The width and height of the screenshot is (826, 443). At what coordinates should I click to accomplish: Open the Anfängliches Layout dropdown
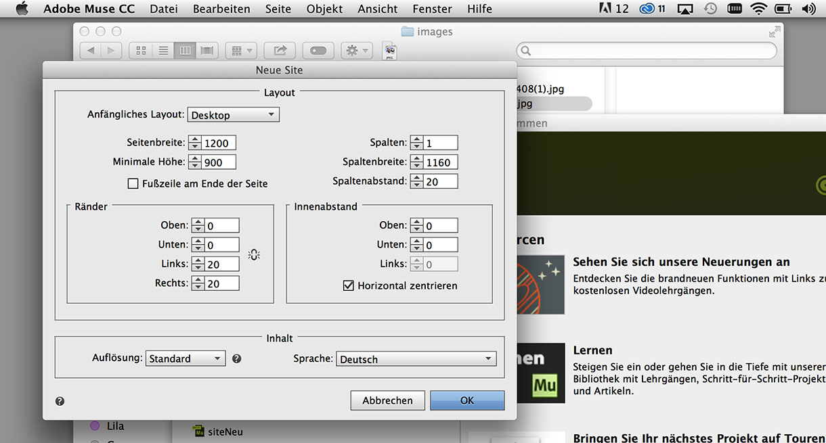[x=234, y=115]
